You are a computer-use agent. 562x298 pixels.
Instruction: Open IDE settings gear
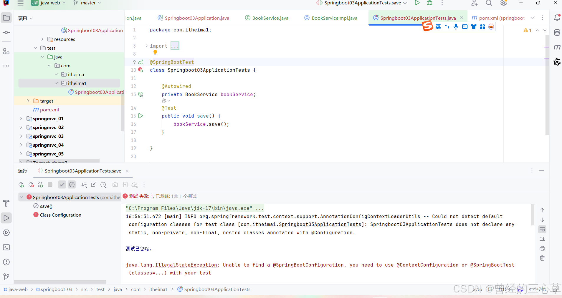[504, 3]
